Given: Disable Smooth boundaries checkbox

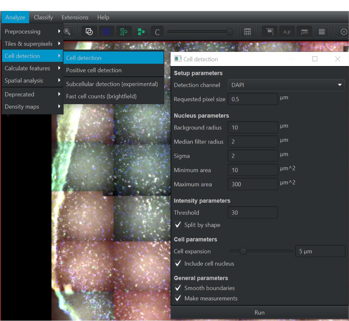Looking at the screenshot, I should click(x=178, y=288).
